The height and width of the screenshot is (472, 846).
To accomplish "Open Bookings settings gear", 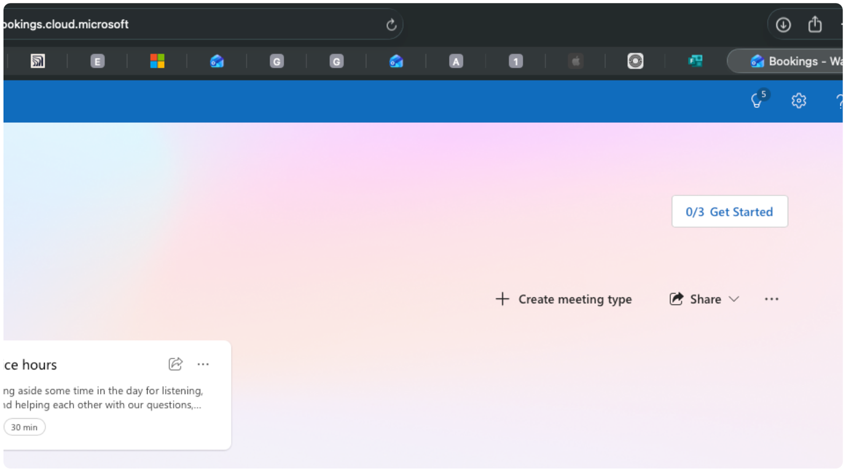I will [x=799, y=101].
